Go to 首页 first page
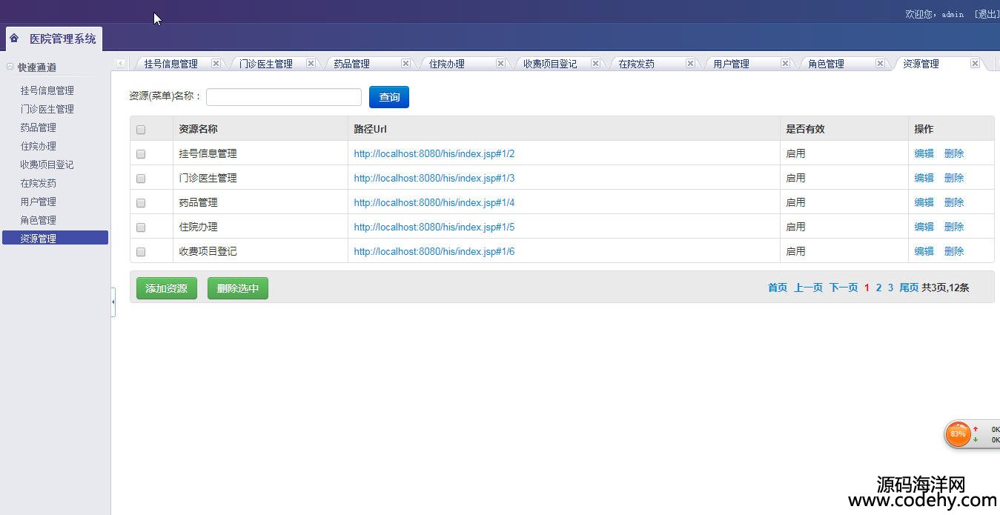This screenshot has height=515, width=1000. point(778,288)
